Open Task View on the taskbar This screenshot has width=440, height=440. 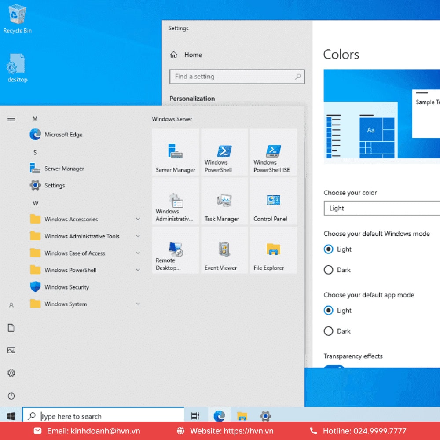(x=195, y=416)
